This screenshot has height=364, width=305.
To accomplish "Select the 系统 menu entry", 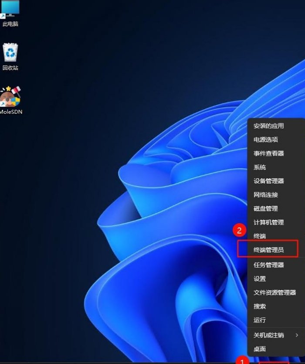I will (260, 167).
